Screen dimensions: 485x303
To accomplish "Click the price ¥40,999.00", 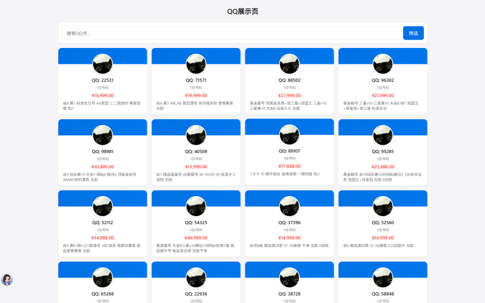I will pyautogui.click(x=196, y=237).
